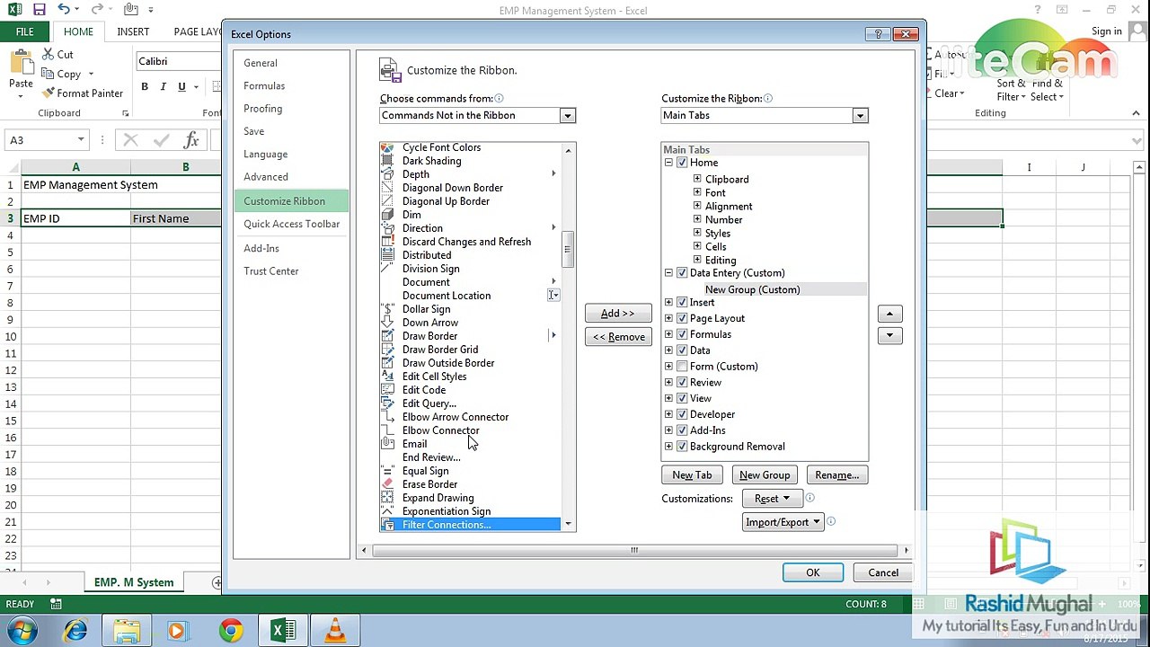Move the selected item up in the ribbon list
This screenshot has height=647, width=1150.
pyautogui.click(x=889, y=314)
